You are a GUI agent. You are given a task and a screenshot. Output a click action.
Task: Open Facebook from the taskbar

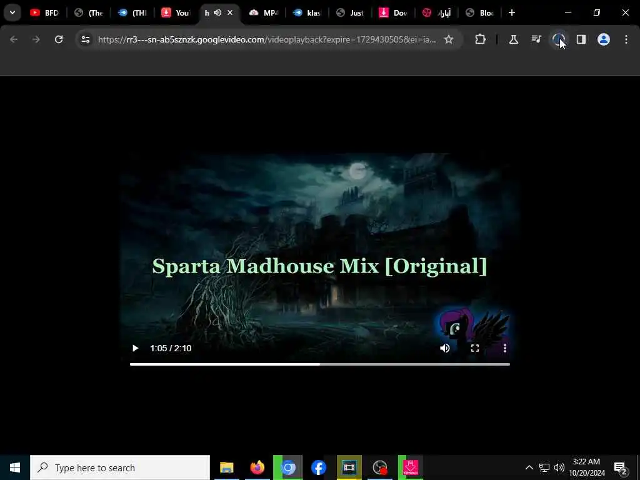pos(319,467)
